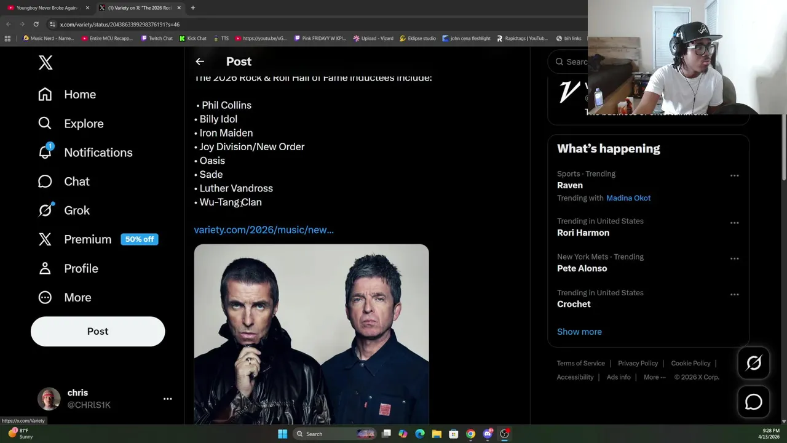Open the Oasis photo in the post
The image size is (787, 443).
tap(311, 334)
